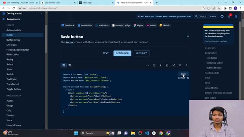
Task: Show the source code with the angle-brackets icon
Action: click(x=148, y=65)
